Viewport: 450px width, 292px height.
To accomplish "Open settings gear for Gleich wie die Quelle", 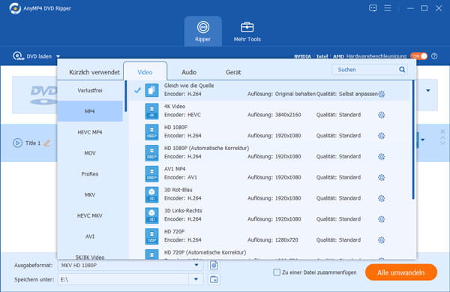I will [x=382, y=94].
